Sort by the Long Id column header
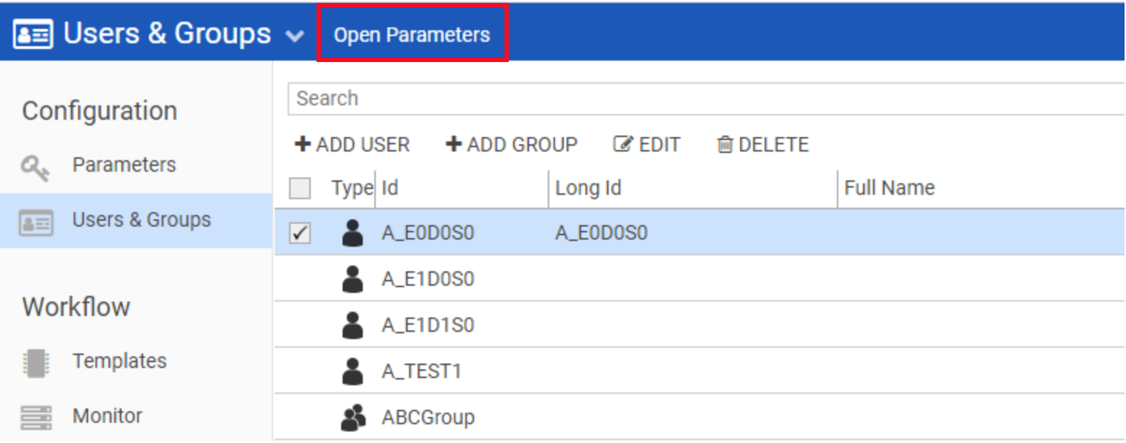Viewport: 1126px width, 443px height. [x=588, y=189]
